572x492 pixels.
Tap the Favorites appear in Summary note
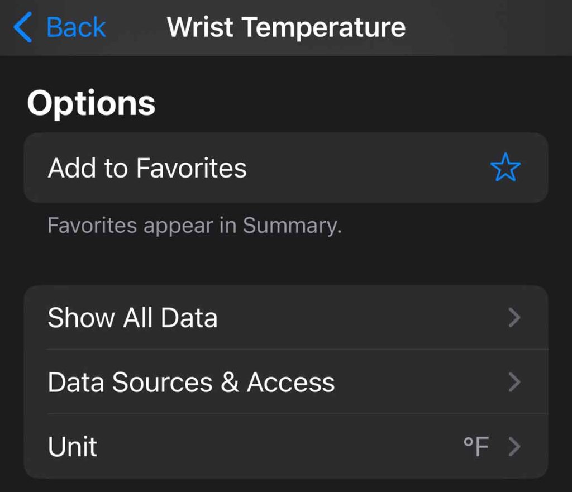tap(194, 226)
